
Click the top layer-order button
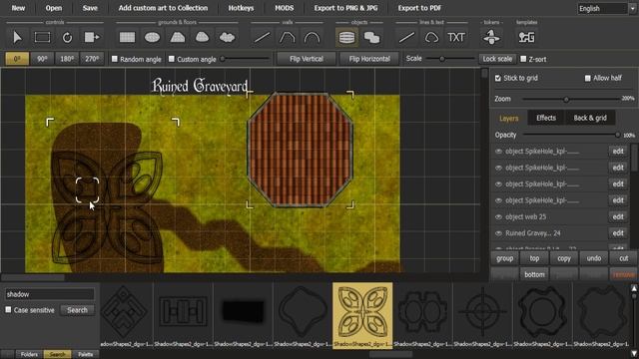pyautogui.click(x=534, y=258)
